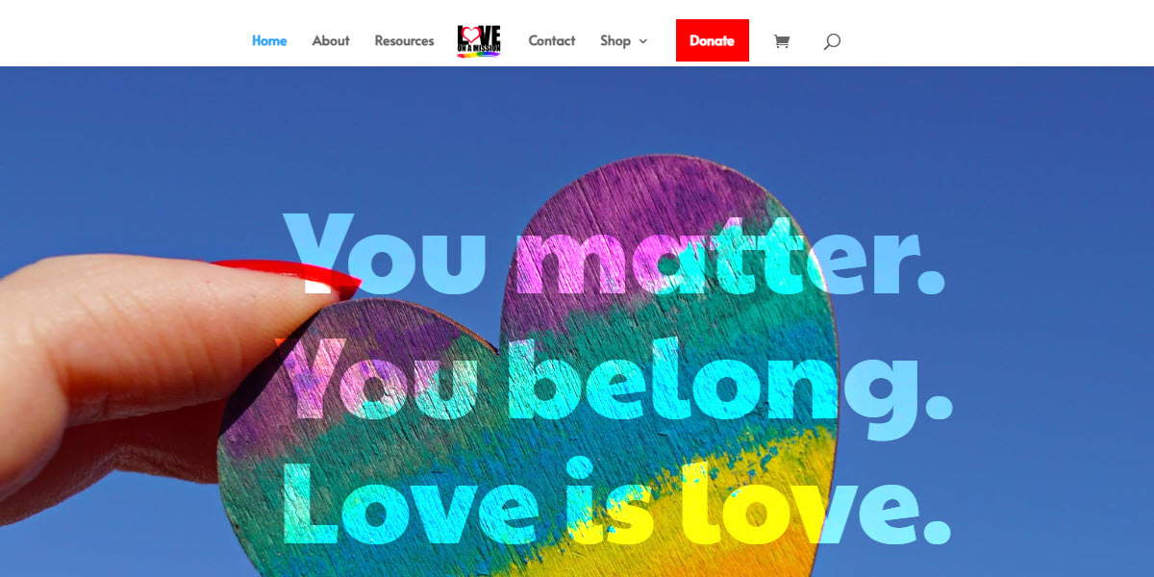Select Resources in the navigation bar

[x=404, y=41]
